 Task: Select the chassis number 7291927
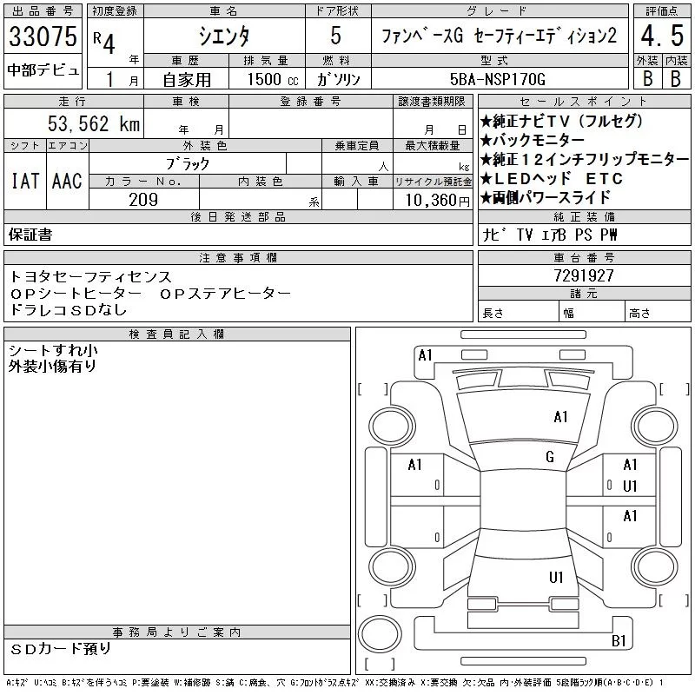(584, 275)
